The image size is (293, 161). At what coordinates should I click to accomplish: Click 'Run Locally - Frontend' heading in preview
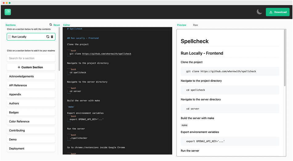[x=202, y=53]
